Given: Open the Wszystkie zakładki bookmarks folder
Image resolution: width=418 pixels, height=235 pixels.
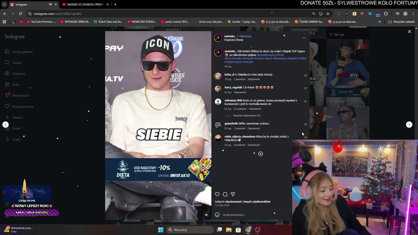Looking at the screenshot, I should [401, 22].
